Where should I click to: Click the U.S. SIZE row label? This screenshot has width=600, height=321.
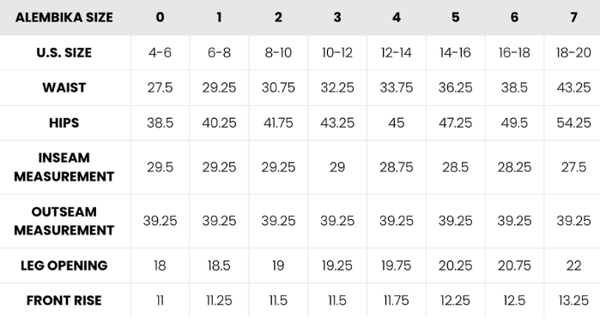coord(64,53)
